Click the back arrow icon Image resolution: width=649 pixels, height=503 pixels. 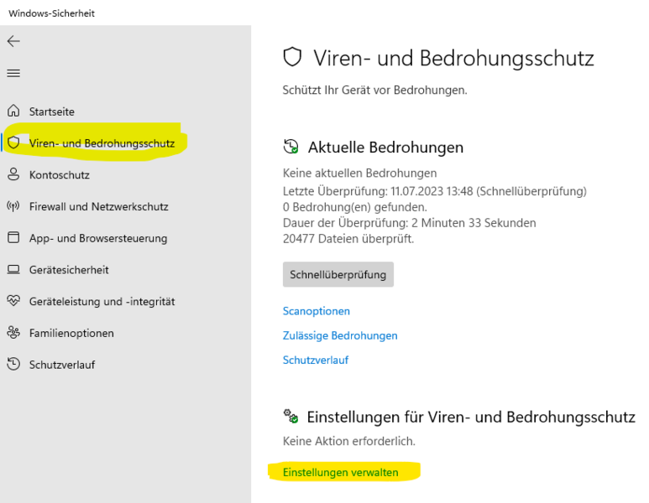tap(13, 41)
